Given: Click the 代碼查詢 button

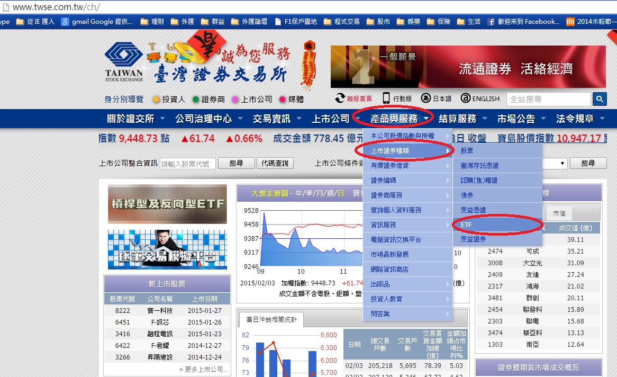Looking at the screenshot, I should (x=275, y=163).
